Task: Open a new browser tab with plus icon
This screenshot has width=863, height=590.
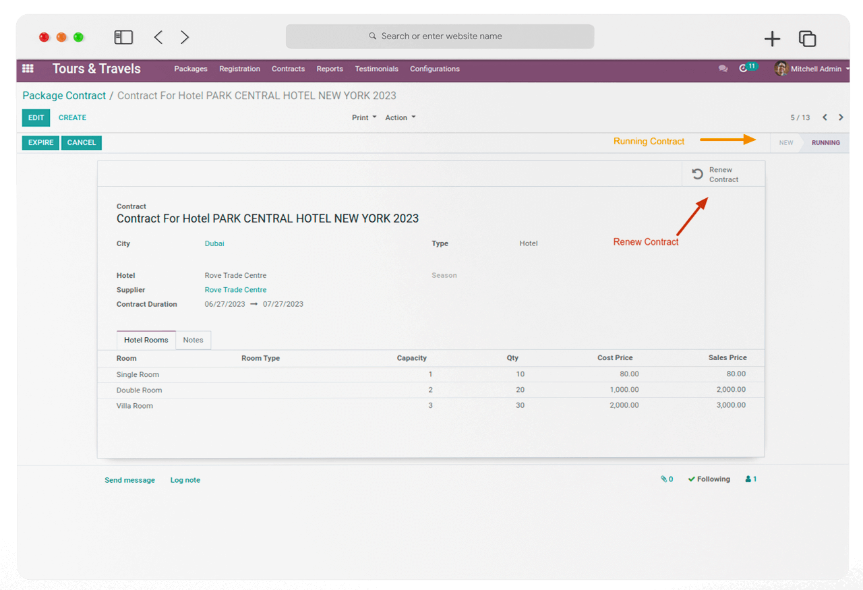Action: pyautogui.click(x=772, y=38)
